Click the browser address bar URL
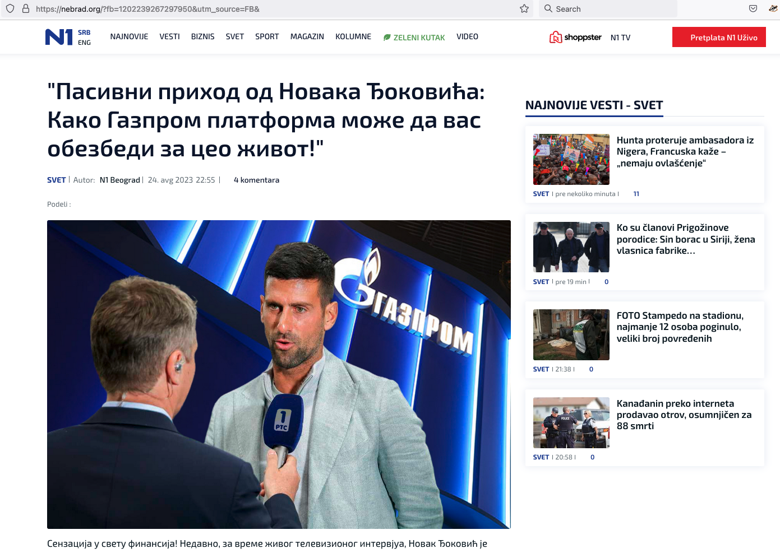The width and height of the screenshot is (780, 553). 147,9
